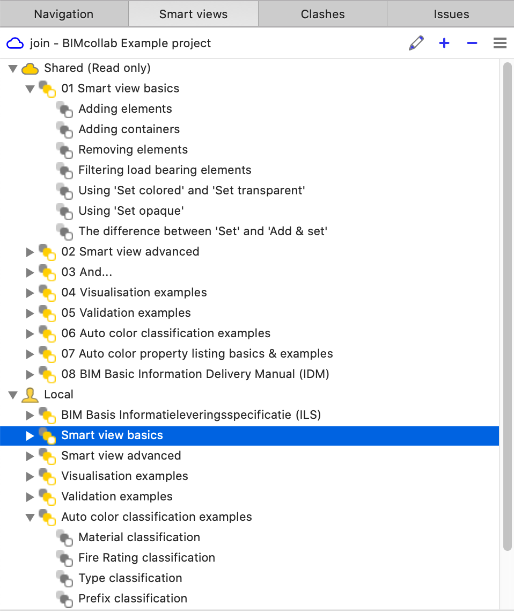The width and height of the screenshot is (514, 611).
Task: Click the blue plus add icon
Action: point(444,43)
